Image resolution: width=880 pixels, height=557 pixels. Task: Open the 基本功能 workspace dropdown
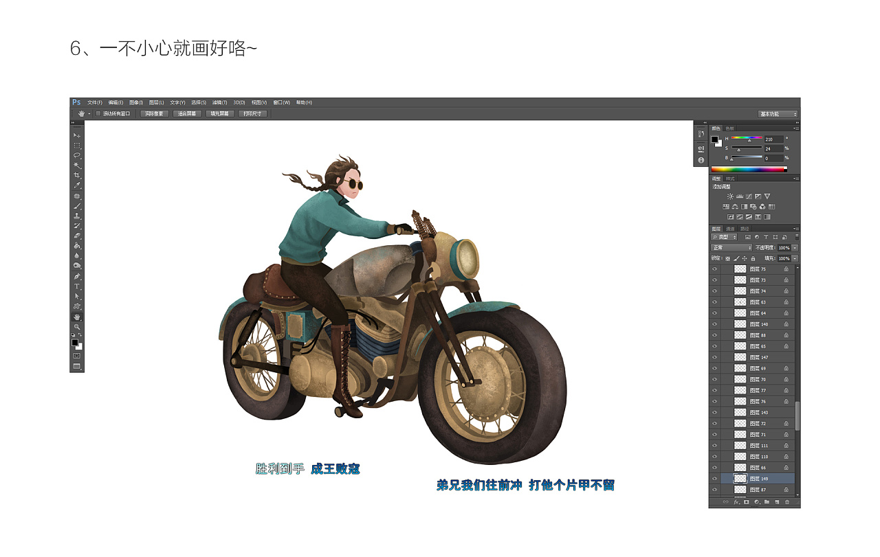(778, 114)
